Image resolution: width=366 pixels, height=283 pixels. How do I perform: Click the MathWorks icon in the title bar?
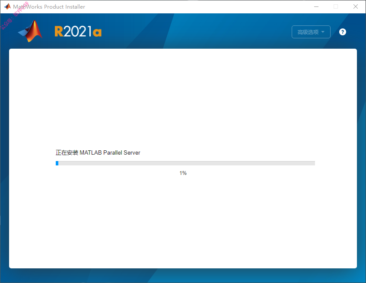[x=7, y=6]
